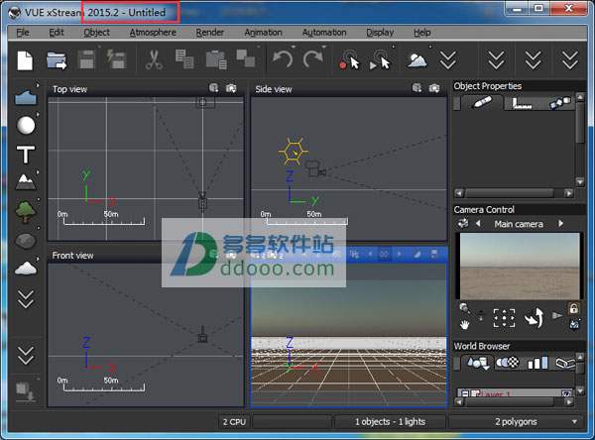Screen dimensions: 595x440
Task: Open the Animation menu
Action: pos(264,33)
